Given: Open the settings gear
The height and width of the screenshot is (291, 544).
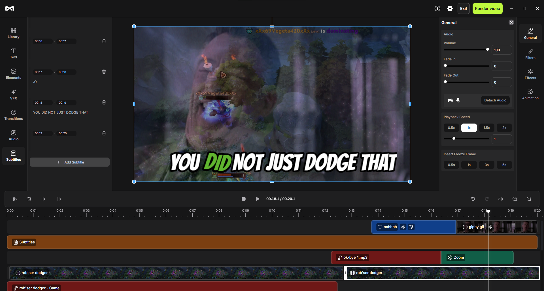Looking at the screenshot, I should pos(450,9).
